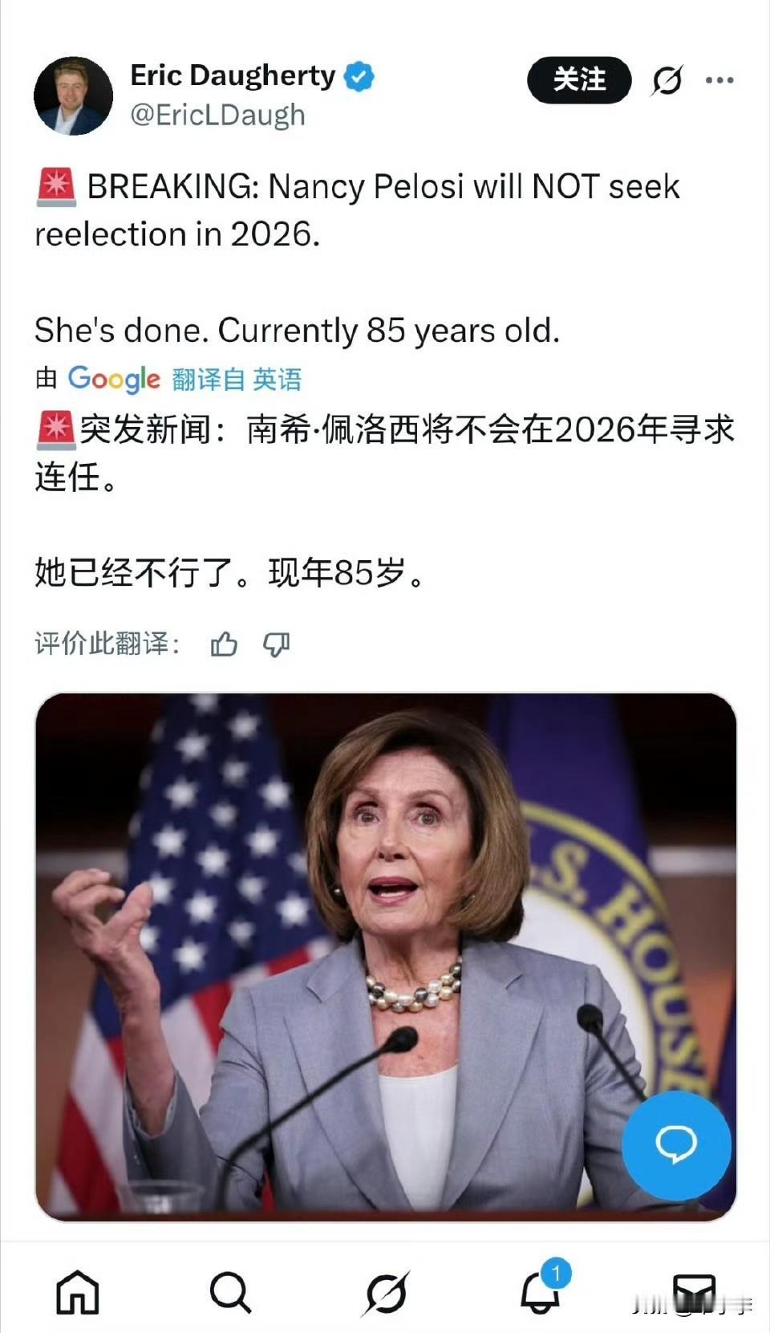770x1333 pixels.
Task: Open the Messages envelope tab
Action: (x=695, y=1293)
